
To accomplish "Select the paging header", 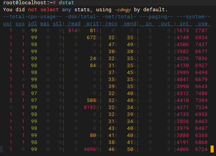I will (156, 17).
